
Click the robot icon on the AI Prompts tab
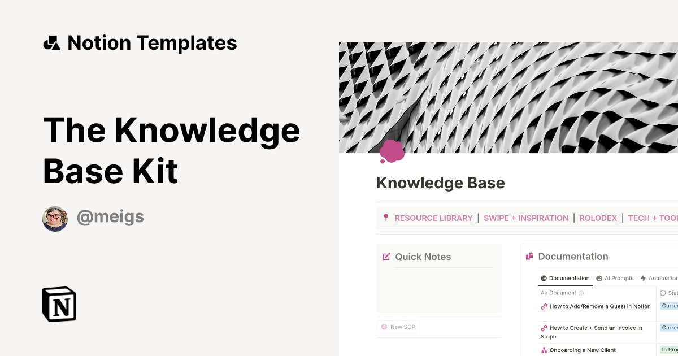pyautogui.click(x=599, y=278)
